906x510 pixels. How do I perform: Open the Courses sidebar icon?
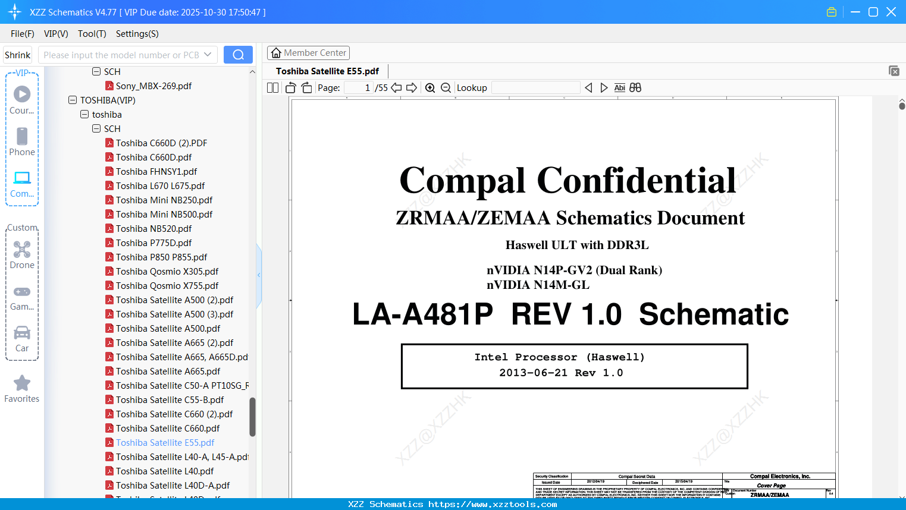point(22,99)
